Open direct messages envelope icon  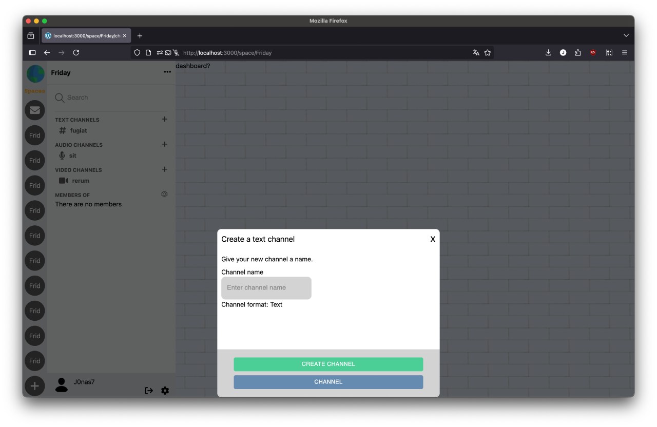click(35, 110)
